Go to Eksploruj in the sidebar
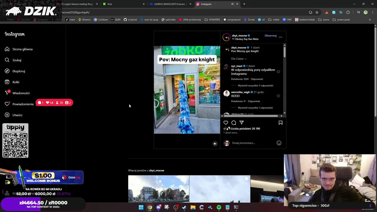Image resolution: width=377 pixels, height=212 pixels. pos(15,71)
